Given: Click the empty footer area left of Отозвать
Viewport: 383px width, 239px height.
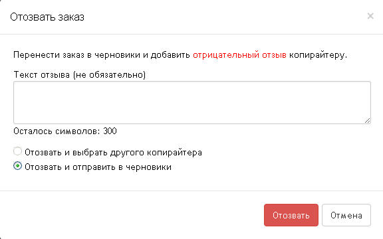Looking at the screenshot, I should click(x=132, y=215).
